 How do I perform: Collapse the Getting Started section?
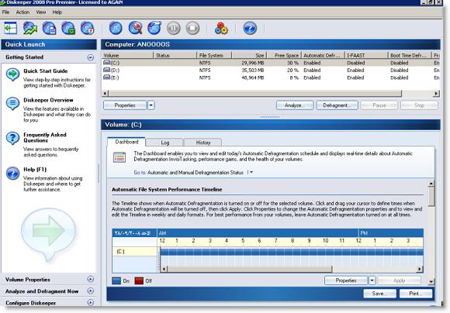[x=91, y=57]
